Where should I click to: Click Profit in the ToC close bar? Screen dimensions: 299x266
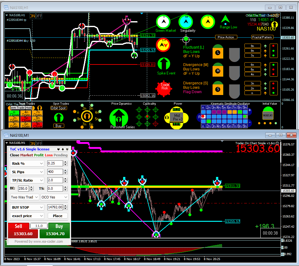click(39, 155)
